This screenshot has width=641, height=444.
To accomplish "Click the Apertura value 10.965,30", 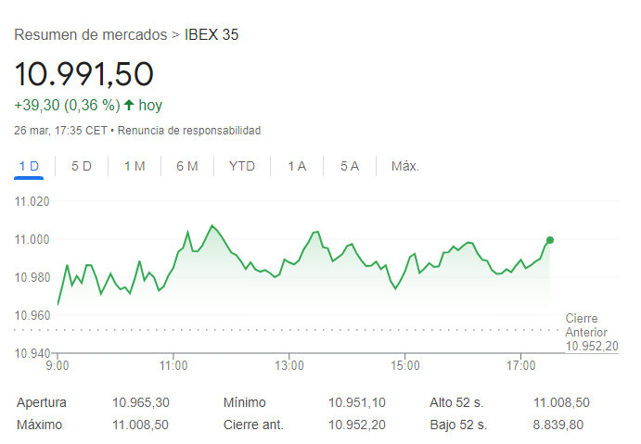I will click(x=141, y=402).
